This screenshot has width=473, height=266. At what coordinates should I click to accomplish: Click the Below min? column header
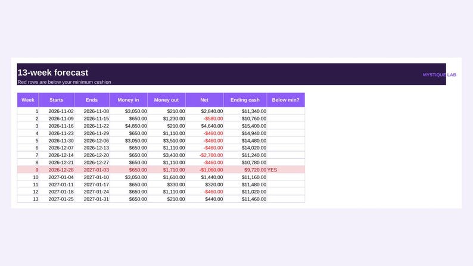[x=286, y=100]
